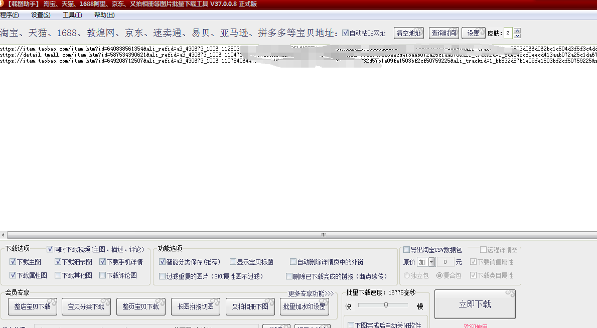597x328 pixels.
Task: Click 立即下载 button
Action: (475, 304)
